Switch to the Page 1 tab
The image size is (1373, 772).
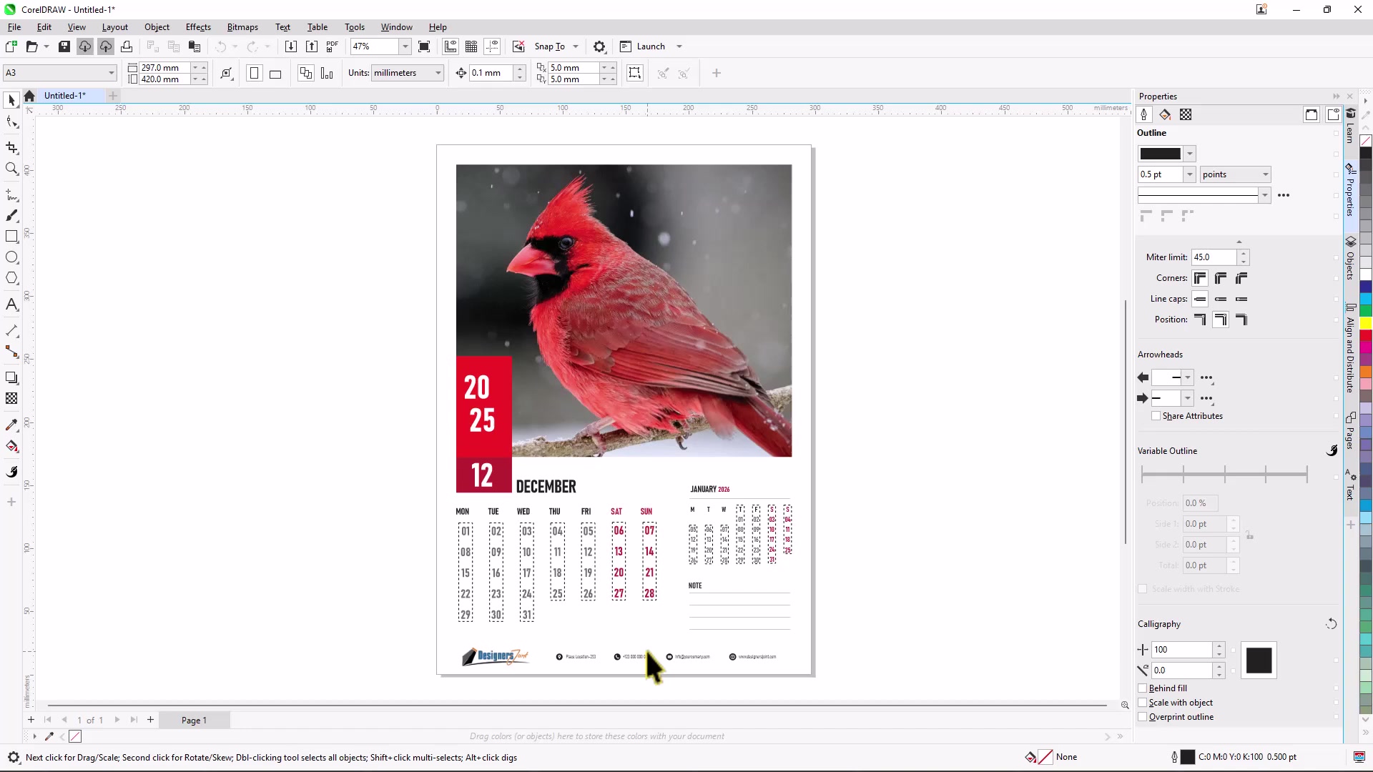(194, 721)
